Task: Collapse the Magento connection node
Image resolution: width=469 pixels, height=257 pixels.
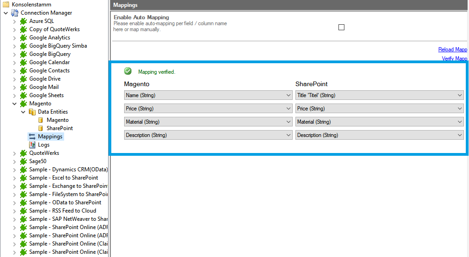Action: point(15,104)
